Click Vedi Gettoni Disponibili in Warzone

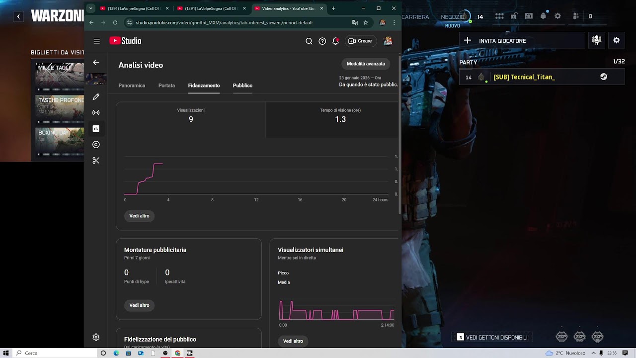click(492, 338)
